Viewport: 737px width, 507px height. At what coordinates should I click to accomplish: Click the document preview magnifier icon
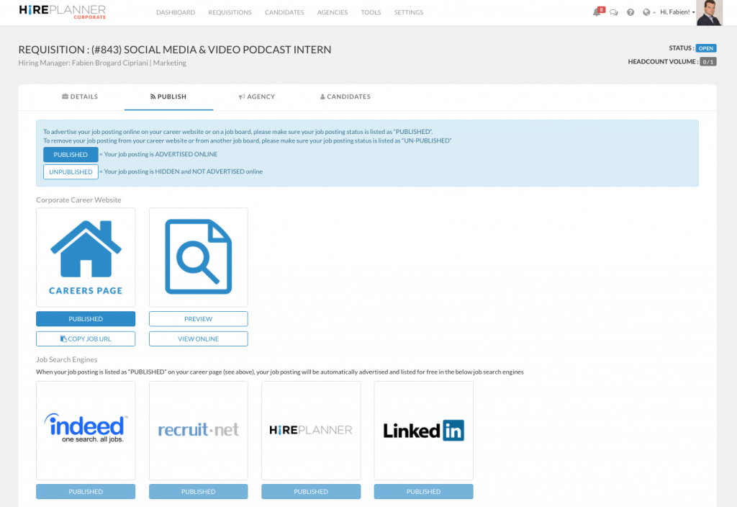click(199, 257)
